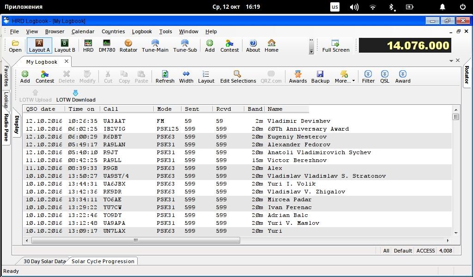This screenshot has height=277, width=473.
Task: Open the Awards icon
Action: tap(298, 77)
